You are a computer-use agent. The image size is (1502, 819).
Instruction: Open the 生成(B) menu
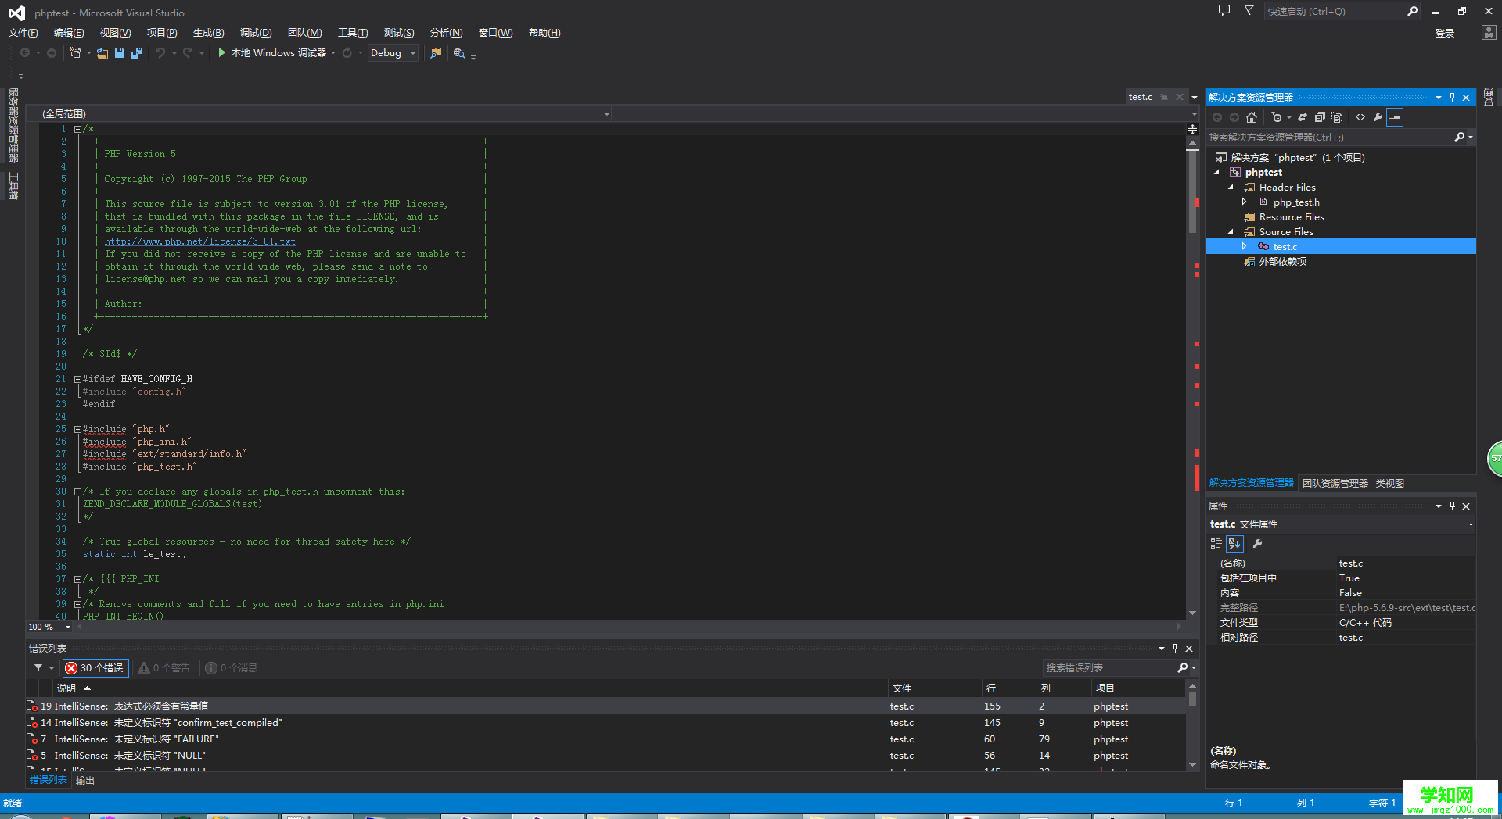208,33
